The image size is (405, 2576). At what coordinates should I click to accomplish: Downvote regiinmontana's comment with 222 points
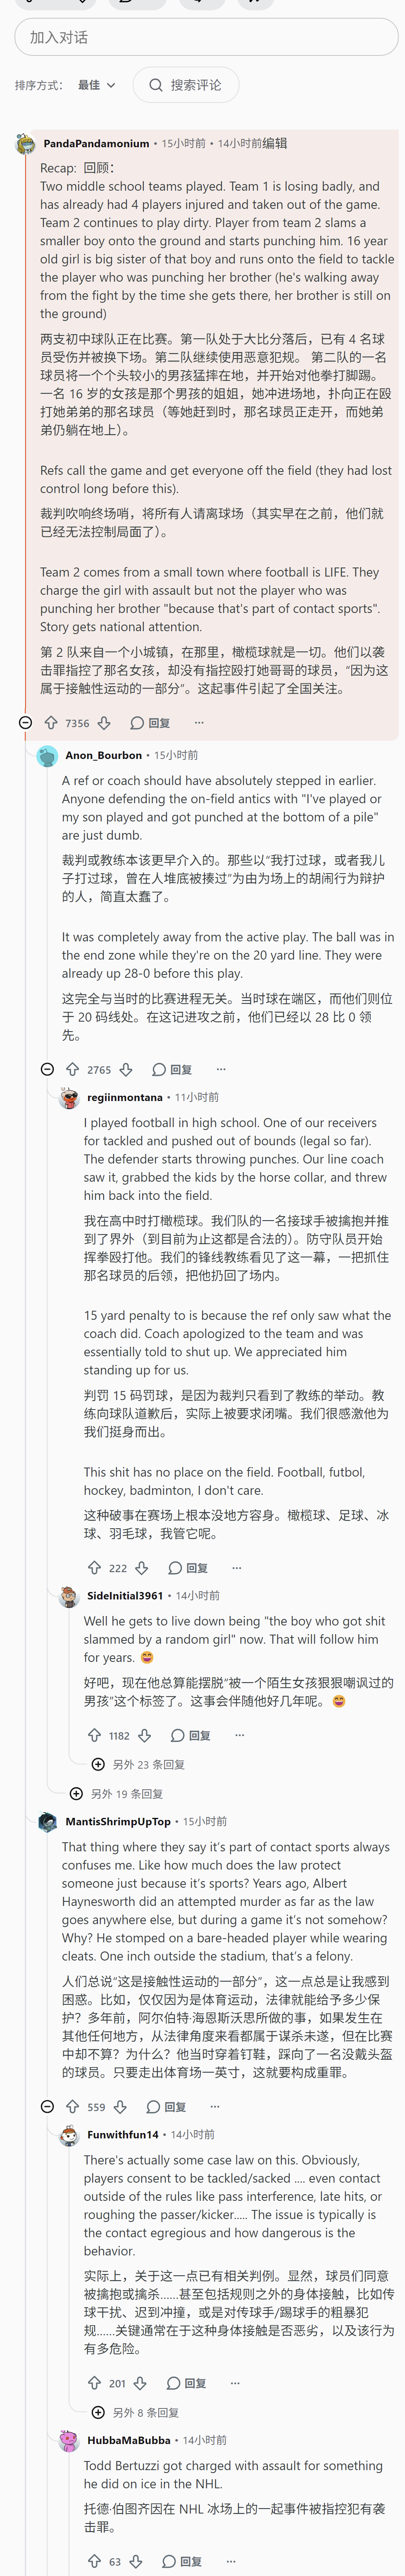point(142,1567)
